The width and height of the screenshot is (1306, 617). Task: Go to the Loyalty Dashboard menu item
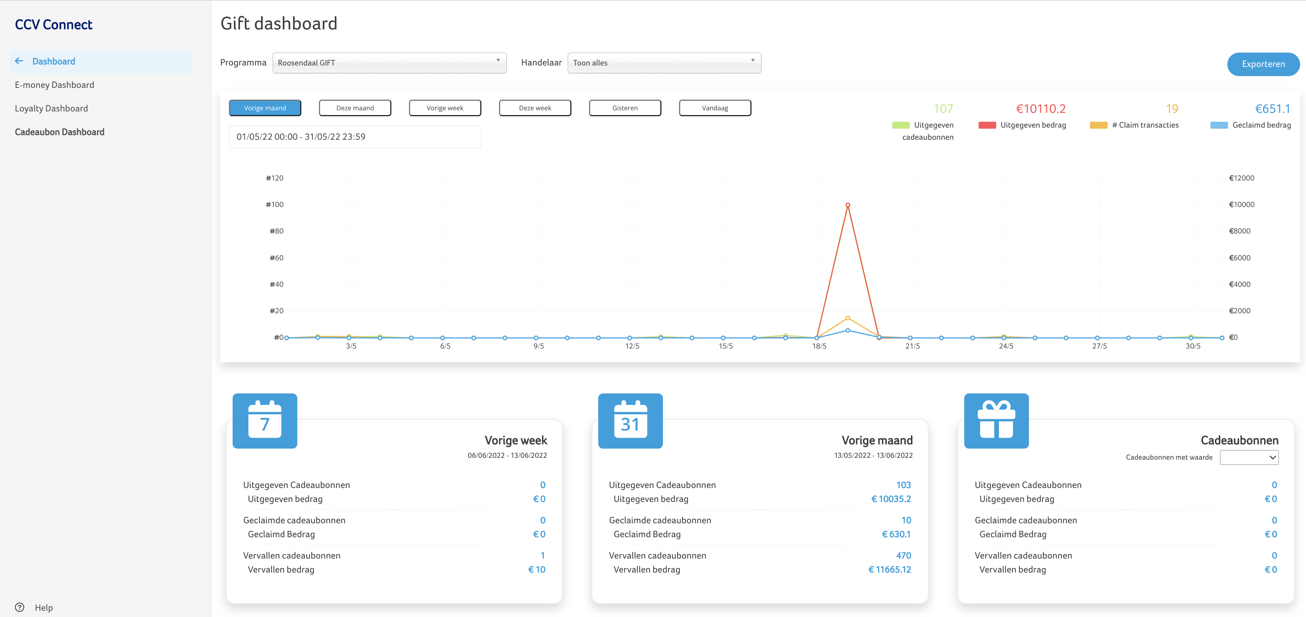click(51, 108)
